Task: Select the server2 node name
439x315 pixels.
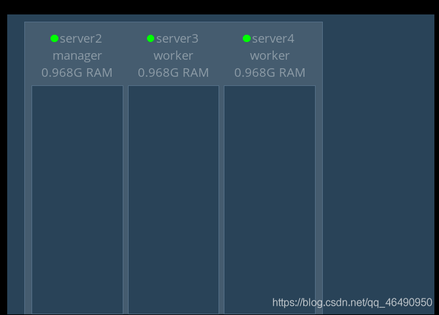Action: pyautogui.click(x=81, y=39)
